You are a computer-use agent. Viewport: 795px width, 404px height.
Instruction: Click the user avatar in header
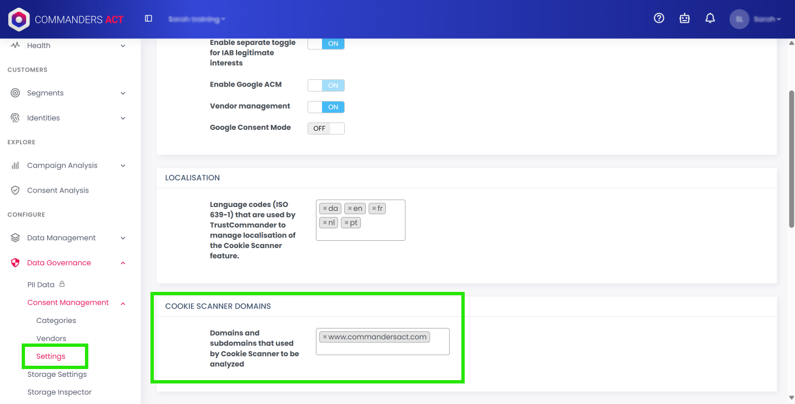tap(739, 19)
